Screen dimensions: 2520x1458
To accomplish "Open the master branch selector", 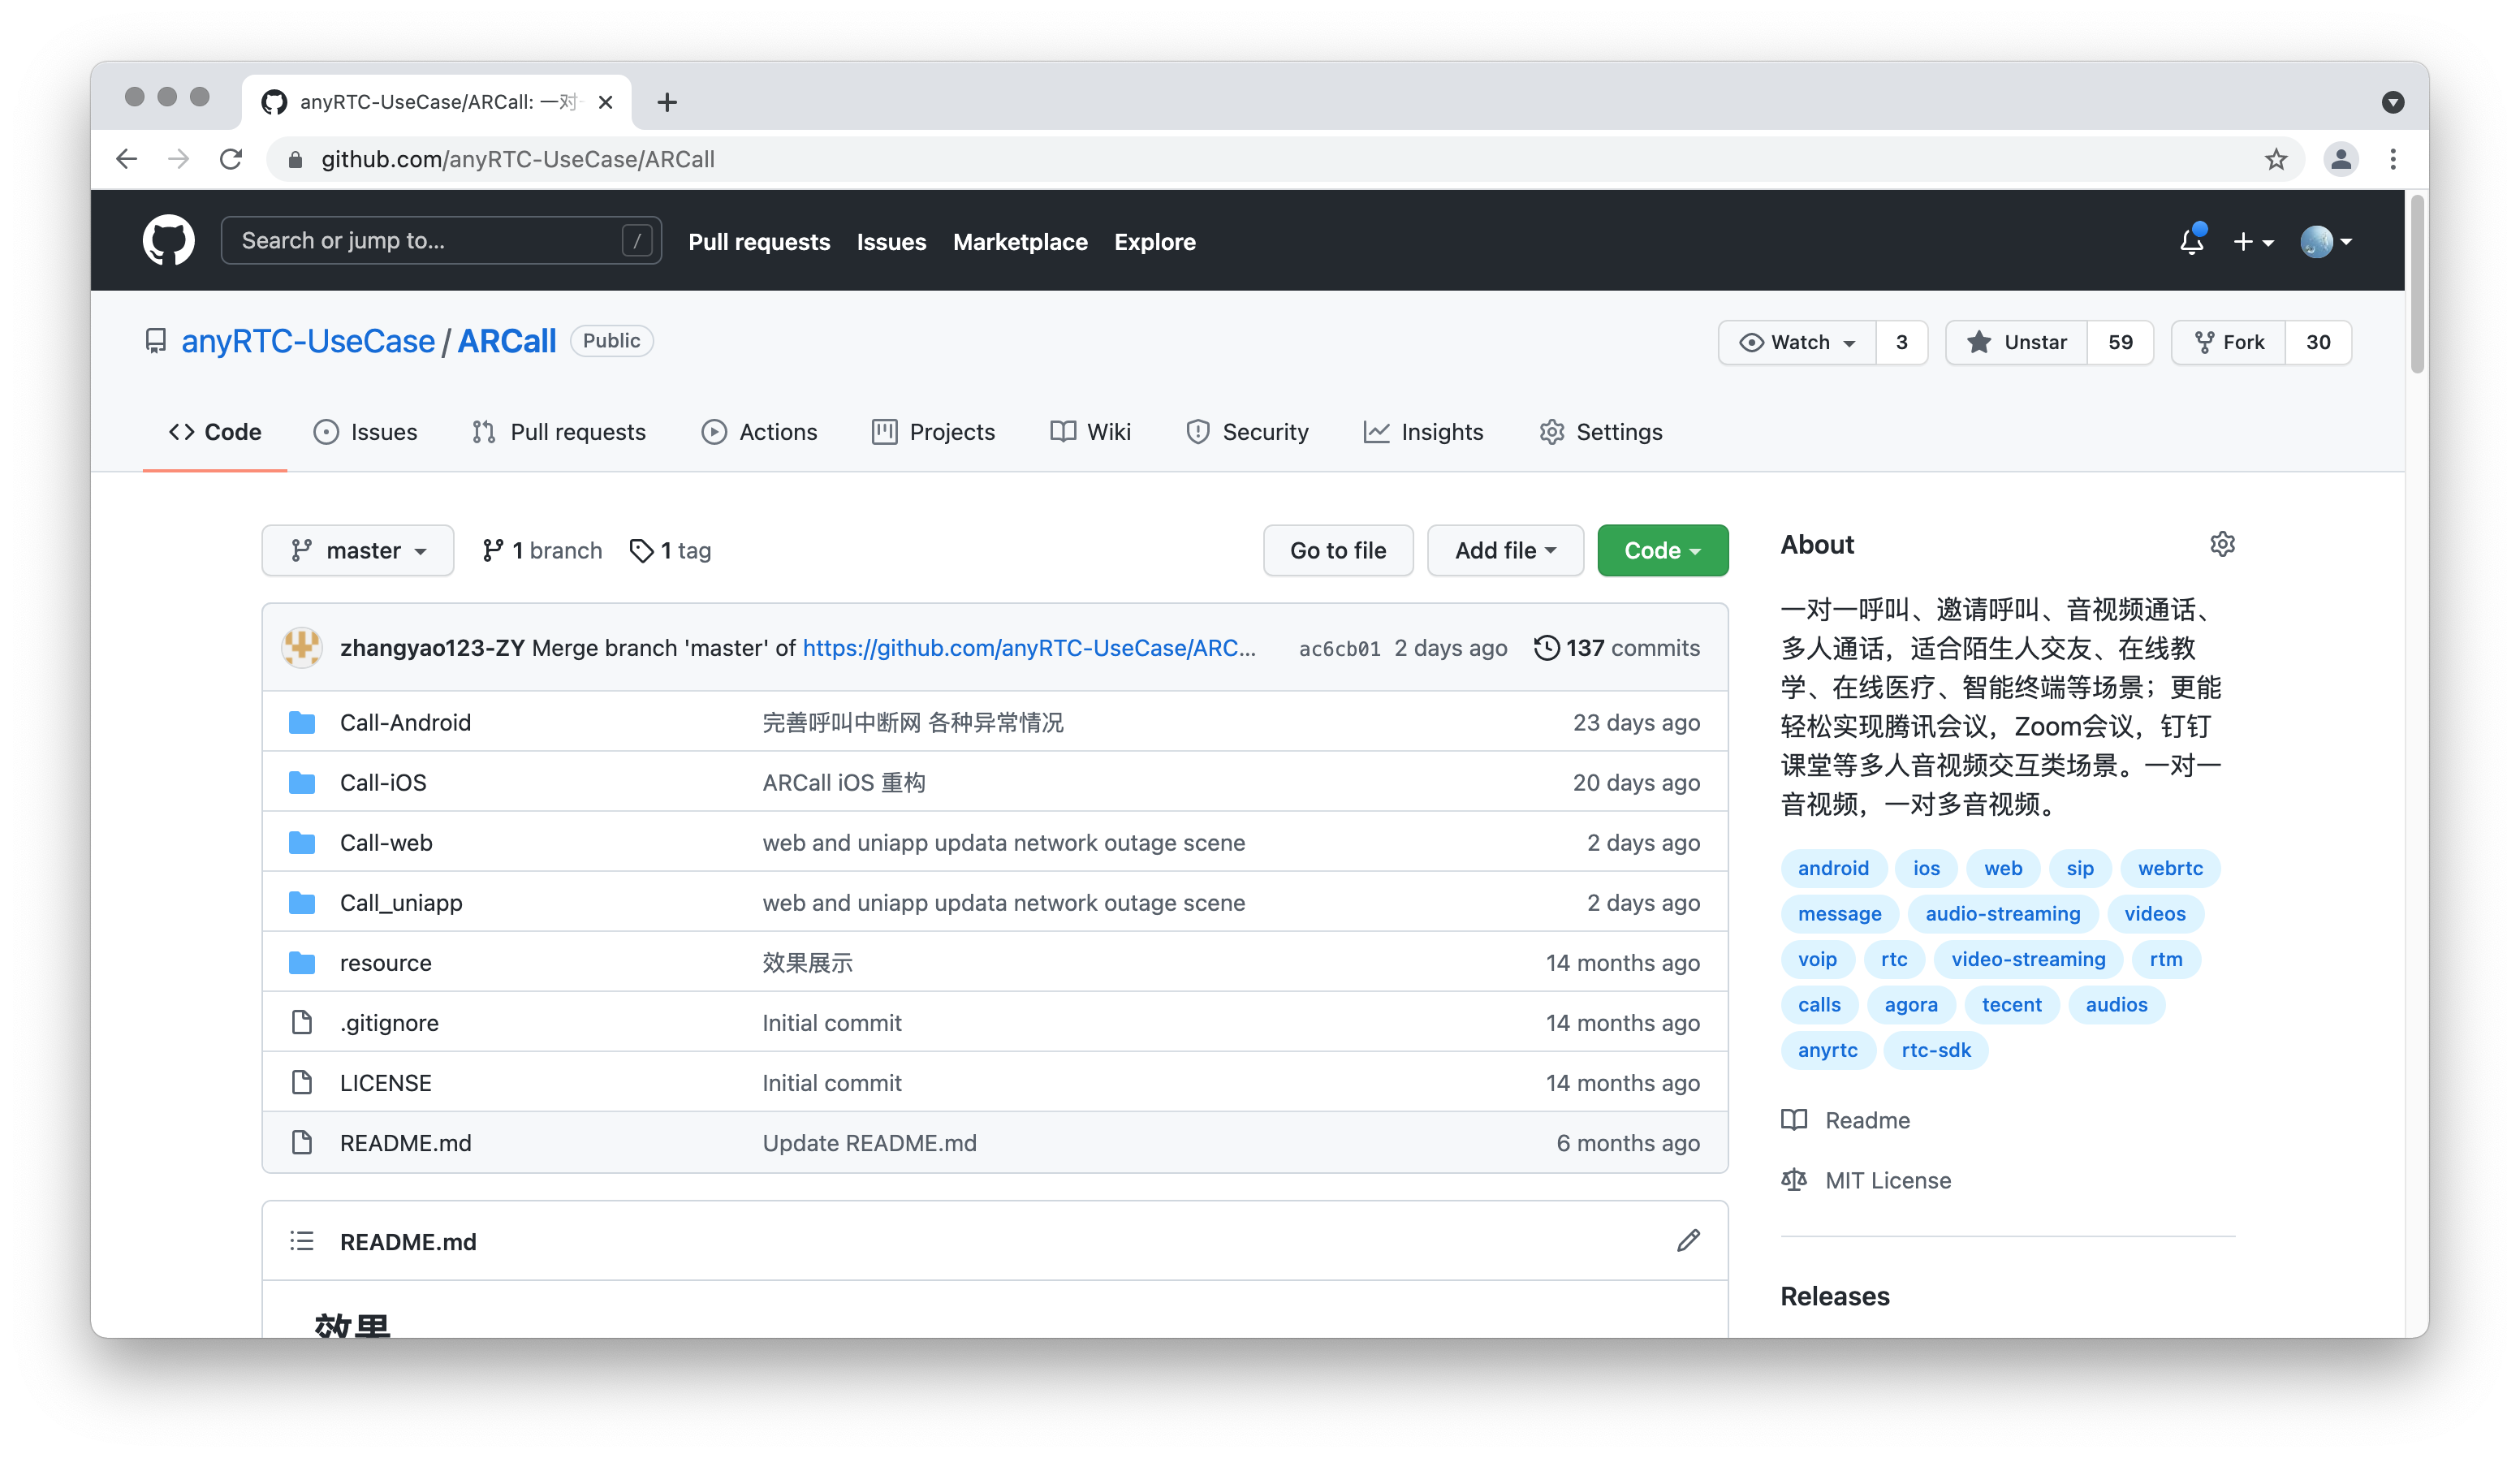I will pyautogui.click(x=358, y=550).
